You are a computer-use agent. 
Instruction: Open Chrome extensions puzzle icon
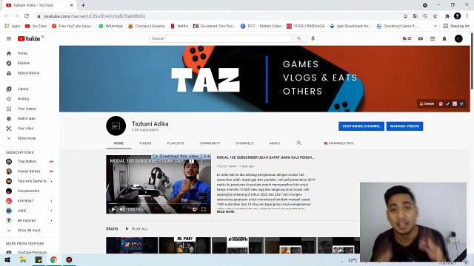pos(447,16)
